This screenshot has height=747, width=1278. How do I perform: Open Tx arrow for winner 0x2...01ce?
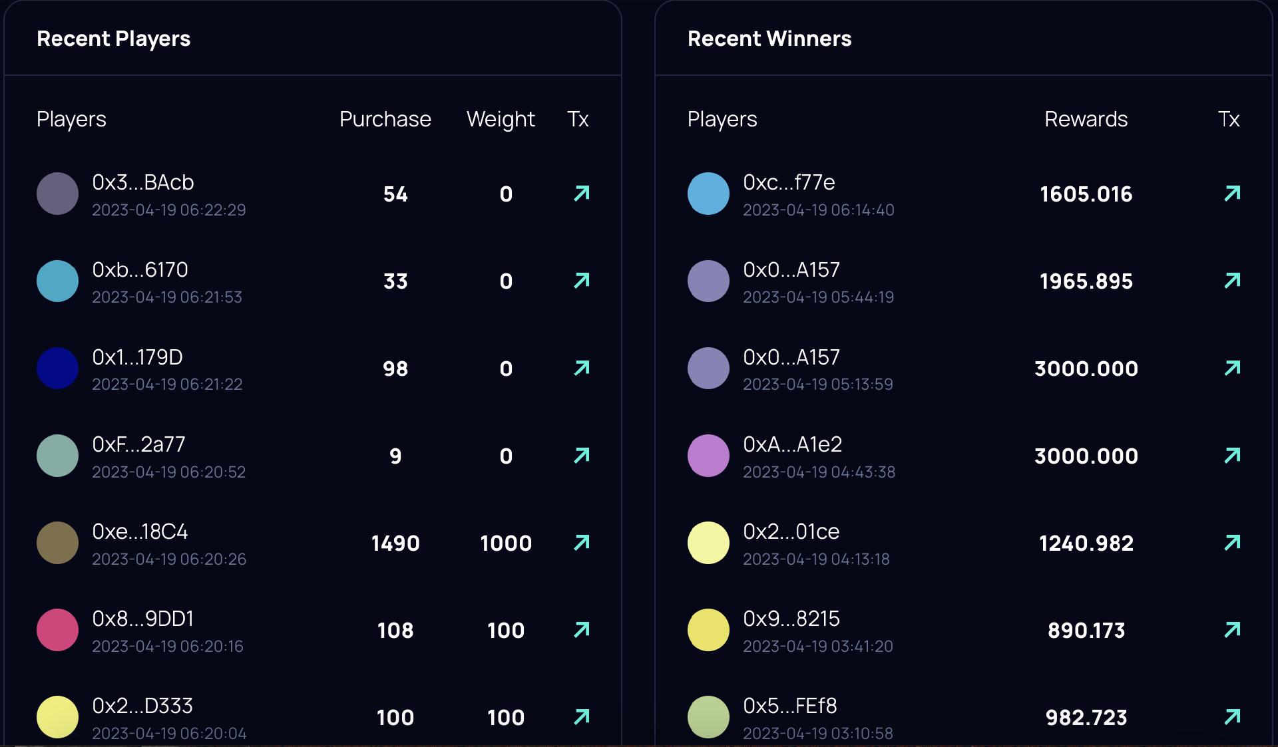click(1232, 543)
